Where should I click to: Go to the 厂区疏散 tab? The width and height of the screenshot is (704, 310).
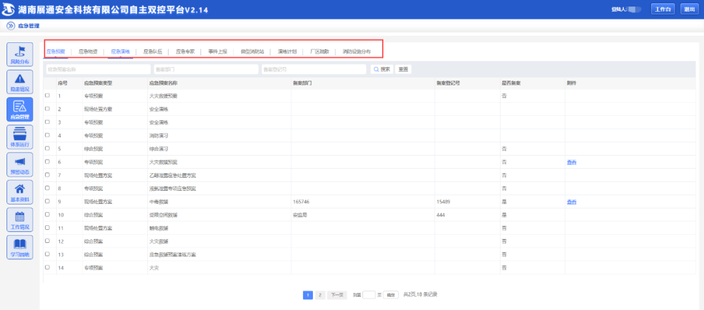coord(319,51)
